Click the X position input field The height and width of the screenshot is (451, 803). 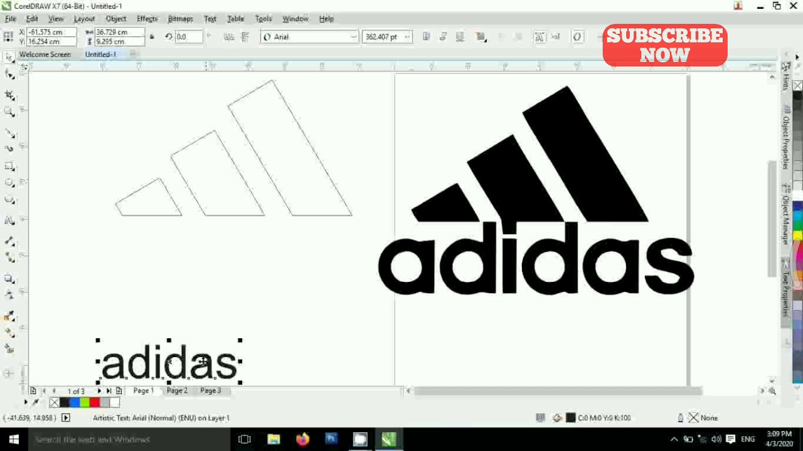(x=51, y=32)
